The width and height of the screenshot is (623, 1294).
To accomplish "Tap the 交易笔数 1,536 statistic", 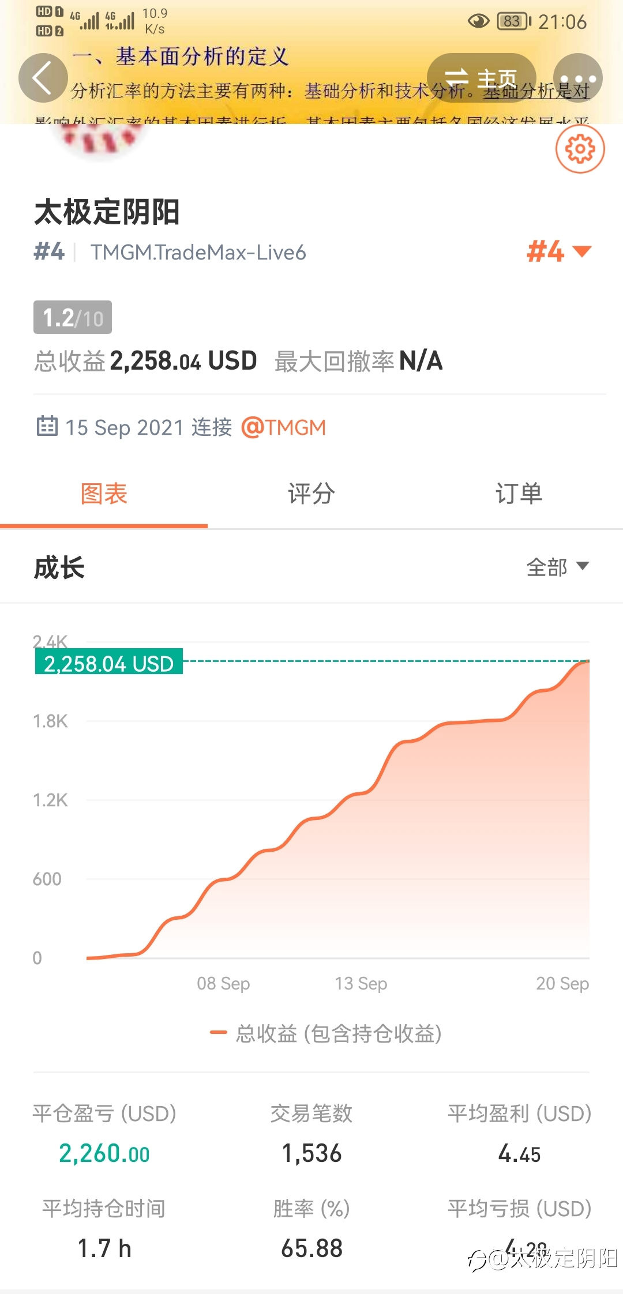I will click(311, 1134).
